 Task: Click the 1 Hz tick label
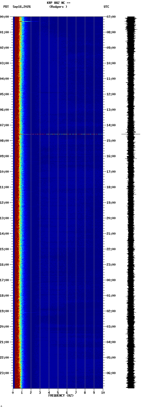coord(22,393)
